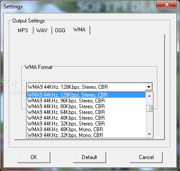Switch to the WAV tab
This screenshot has width=180, height=171.
(42, 30)
